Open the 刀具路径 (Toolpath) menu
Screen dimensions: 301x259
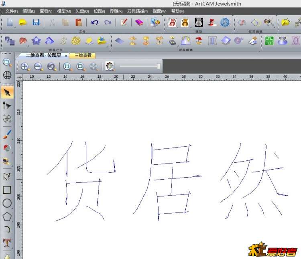(137, 11)
